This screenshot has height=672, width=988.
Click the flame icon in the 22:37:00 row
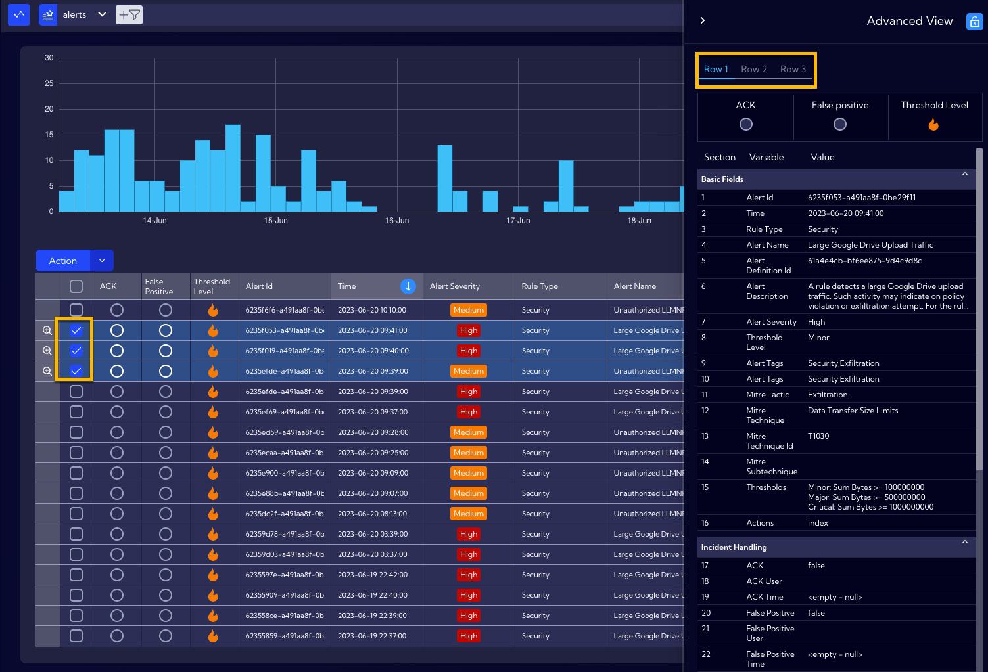pyautogui.click(x=213, y=636)
